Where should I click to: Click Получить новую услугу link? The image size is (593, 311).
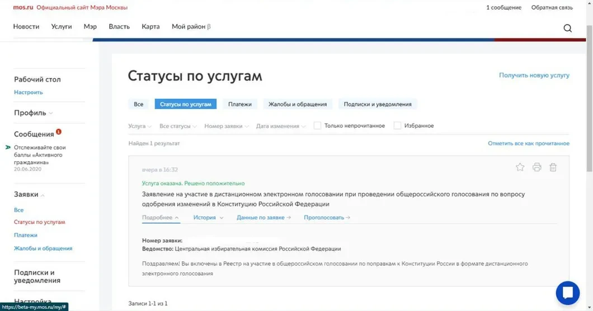[534, 75]
